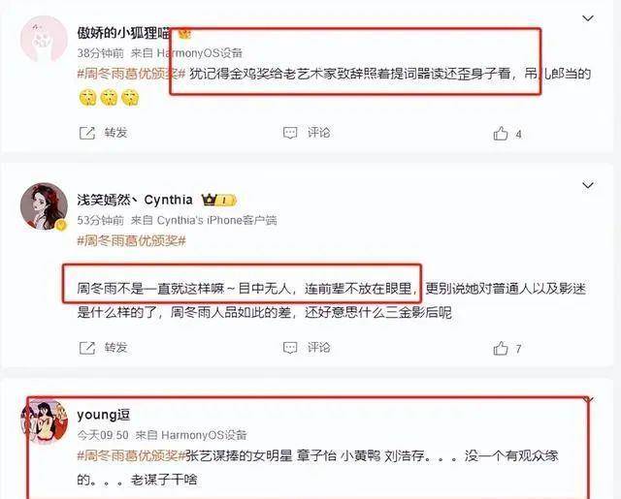The width and height of the screenshot is (621, 499).
Task: Expand options chevron on young逗's post
Action: coord(589,400)
